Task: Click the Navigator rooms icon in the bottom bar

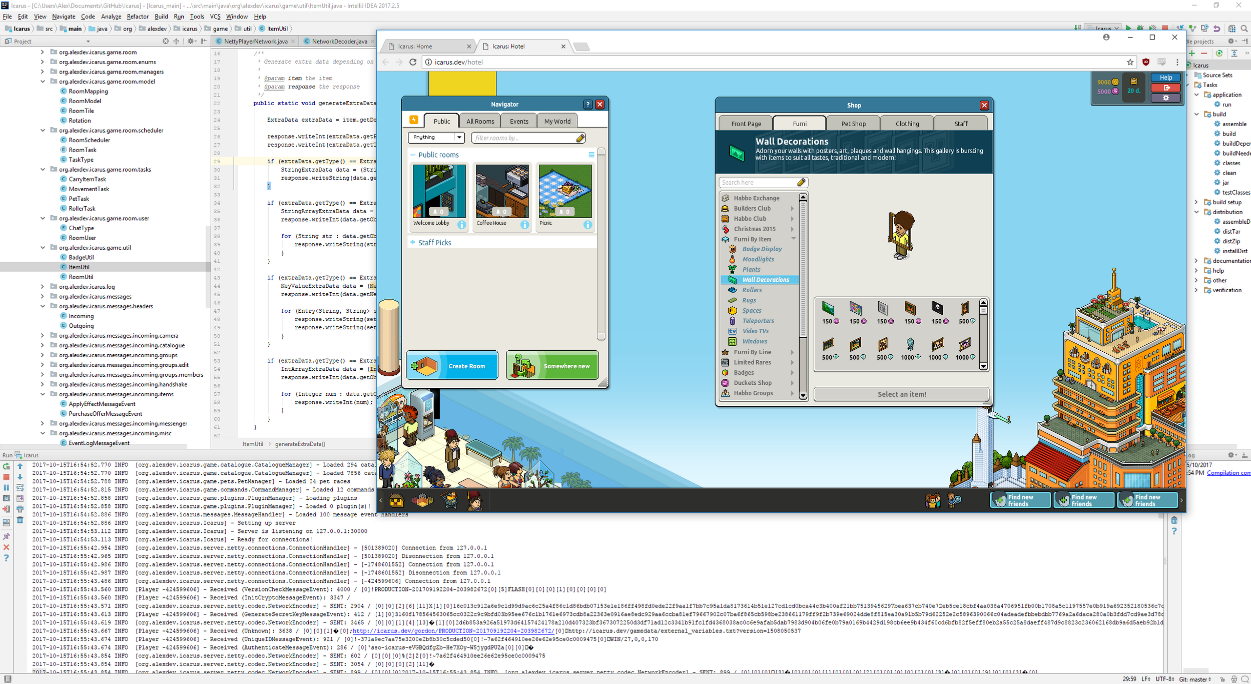Action: [x=422, y=500]
